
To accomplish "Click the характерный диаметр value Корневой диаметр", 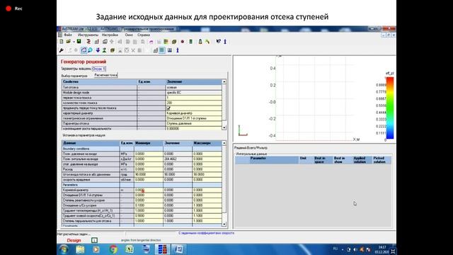I will (194, 113).
